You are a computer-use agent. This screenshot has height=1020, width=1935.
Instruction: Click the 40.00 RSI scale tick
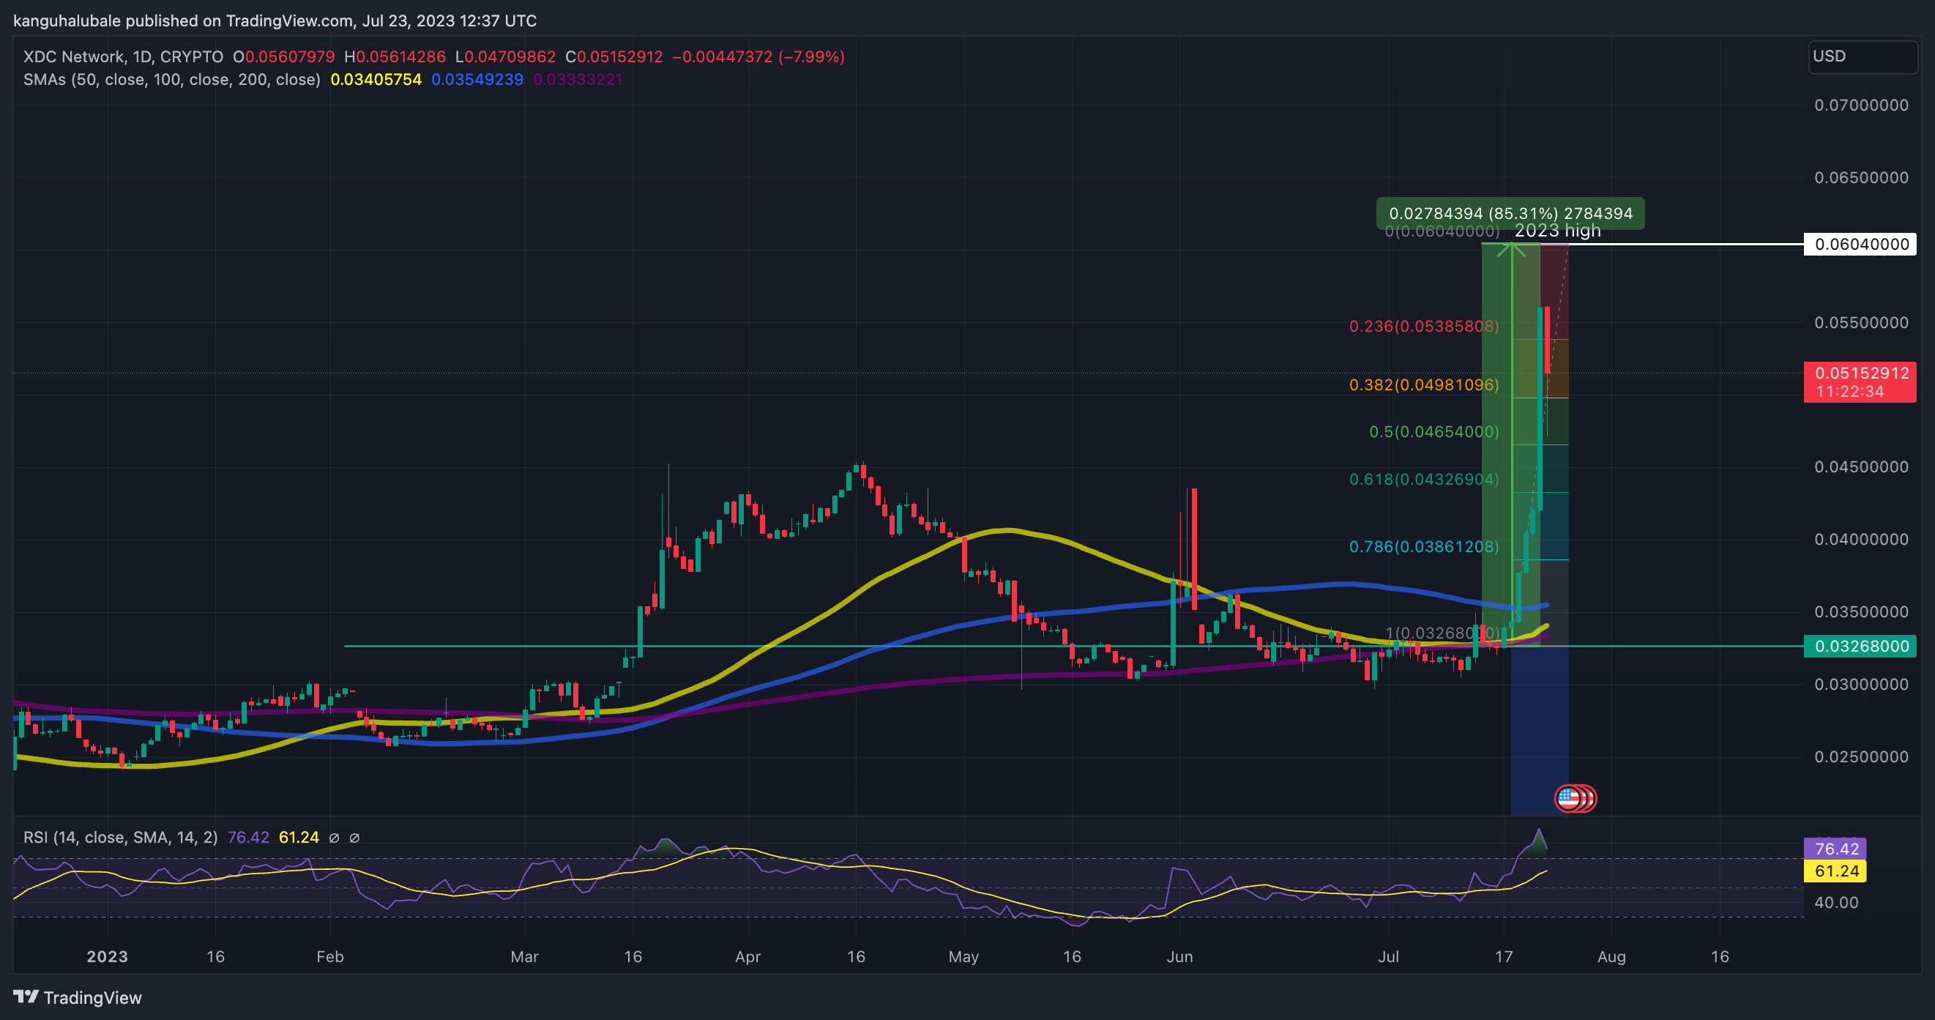coord(1837,903)
